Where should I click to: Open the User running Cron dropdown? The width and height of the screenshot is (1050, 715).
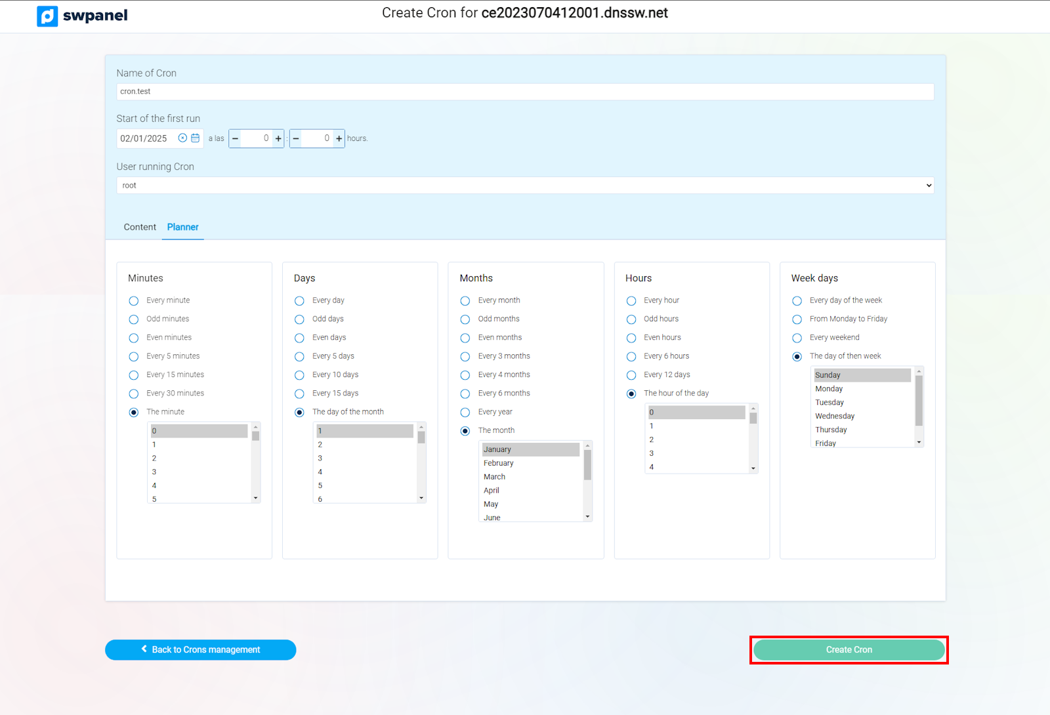(x=525, y=186)
